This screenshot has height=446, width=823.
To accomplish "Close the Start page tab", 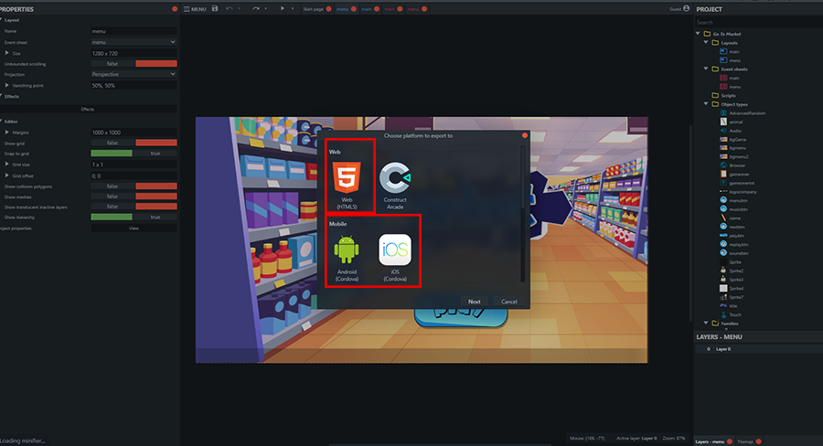I will click(328, 9).
